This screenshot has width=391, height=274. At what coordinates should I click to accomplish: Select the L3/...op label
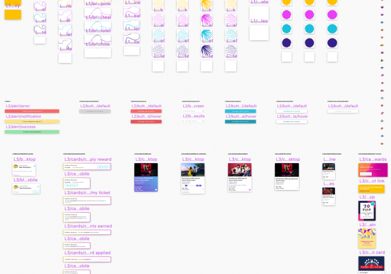click(367, 197)
